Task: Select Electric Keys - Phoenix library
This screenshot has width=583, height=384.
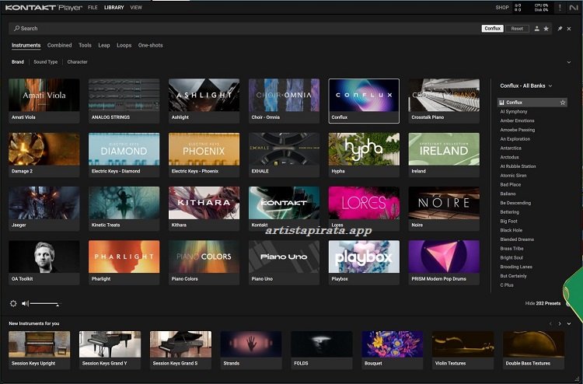Action: click(x=204, y=155)
